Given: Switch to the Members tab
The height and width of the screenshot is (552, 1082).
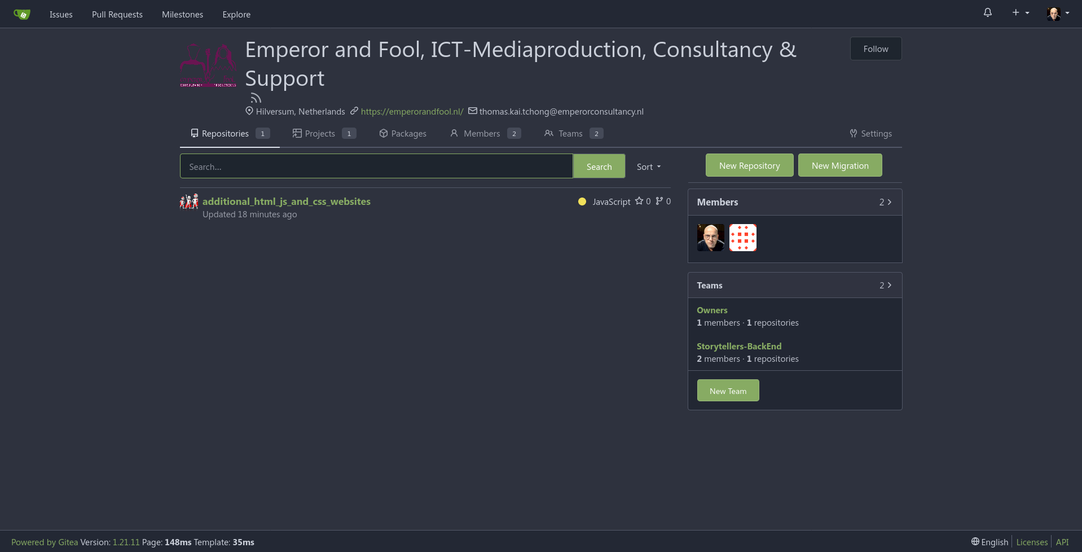Looking at the screenshot, I should 482,133.
